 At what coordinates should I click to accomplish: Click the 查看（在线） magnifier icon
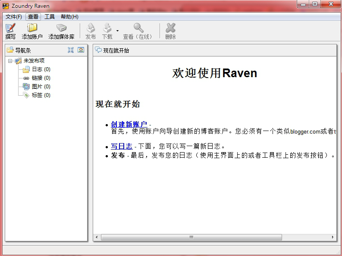(x=138, y=28)
